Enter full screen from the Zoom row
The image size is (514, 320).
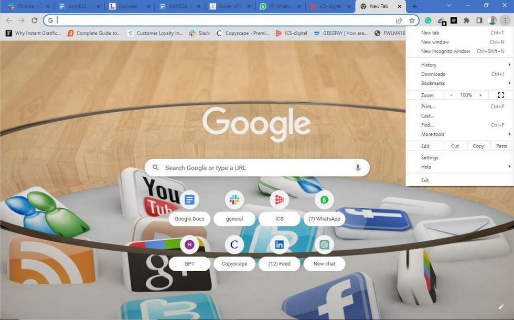pyautogui.click(x=501, y=95)
